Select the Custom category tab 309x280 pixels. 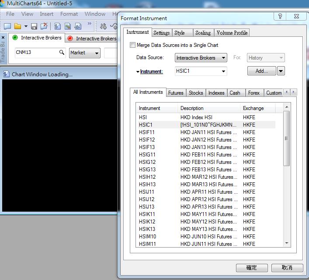[x=274, y=92]
